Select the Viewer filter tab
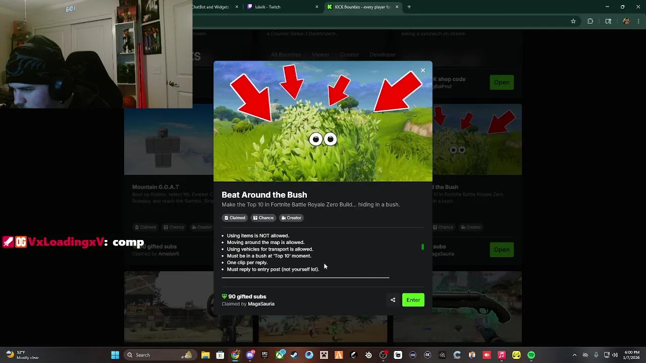This screenshot has height=363, width=646. coord(320,54)
